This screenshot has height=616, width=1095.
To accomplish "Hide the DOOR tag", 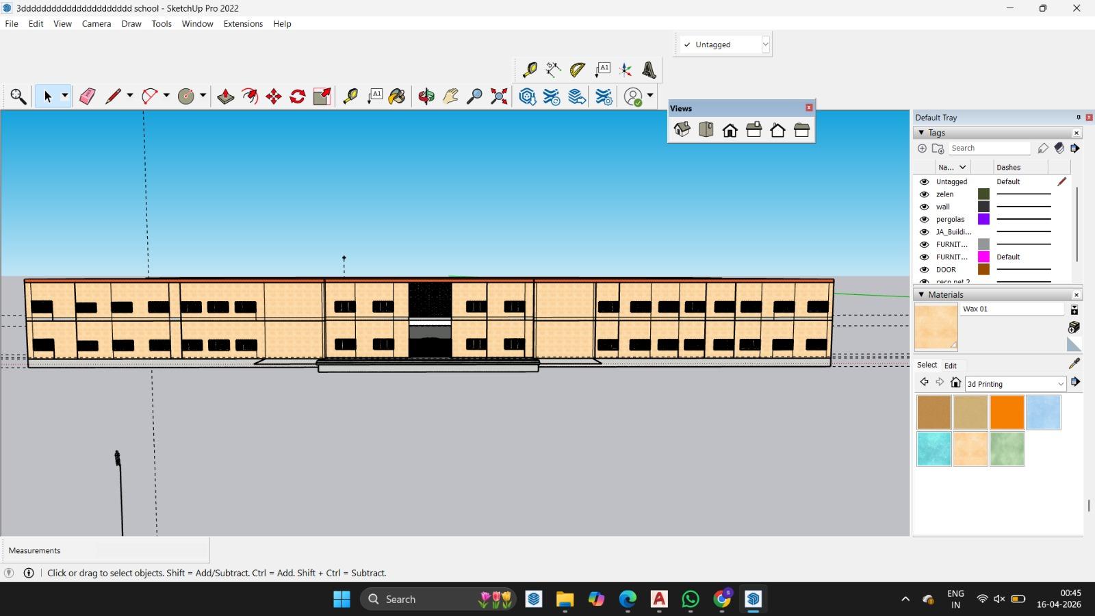I will pos(924,270).
